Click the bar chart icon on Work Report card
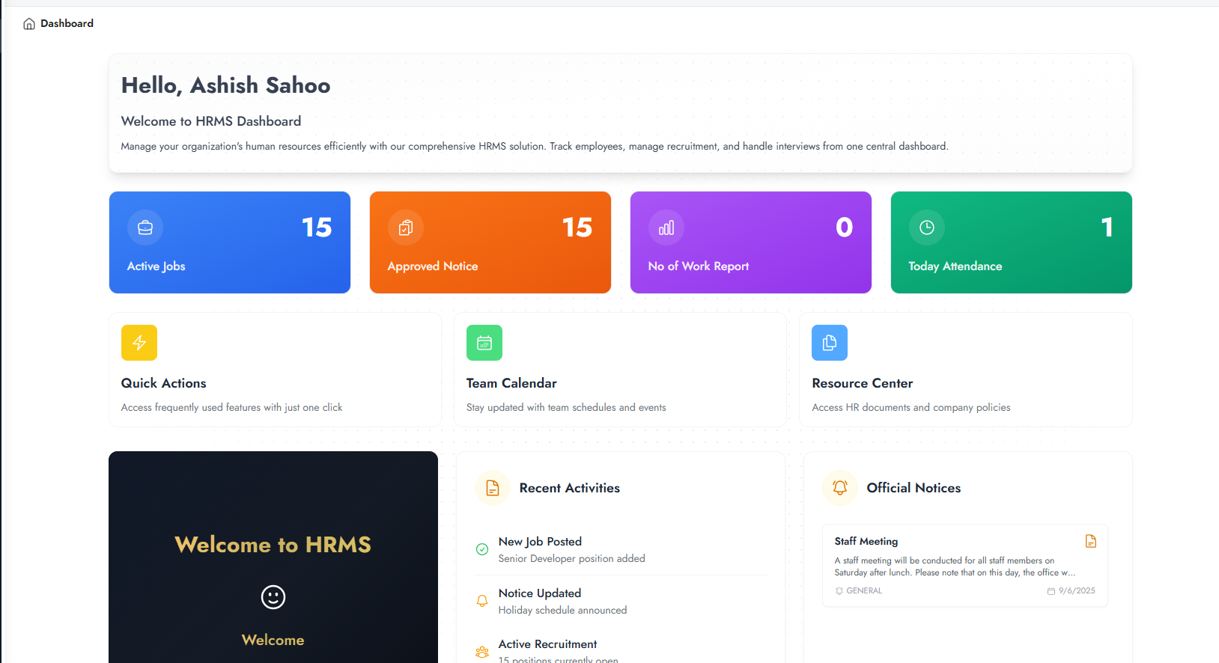Viewport: 1219px width, 663px height. coord(666,227)
